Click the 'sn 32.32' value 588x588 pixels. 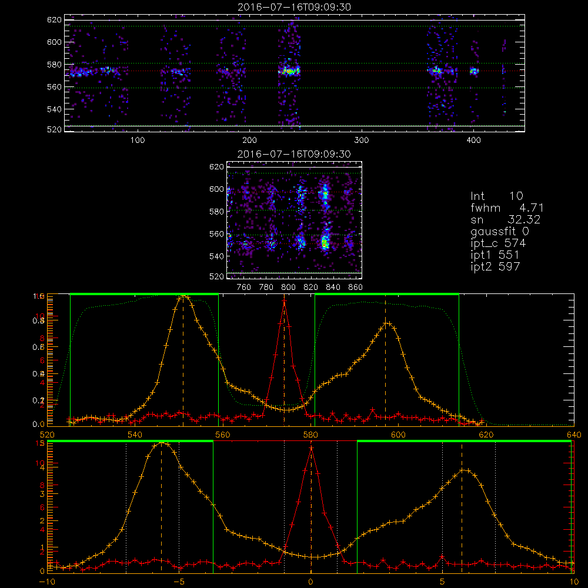(506, 219)
